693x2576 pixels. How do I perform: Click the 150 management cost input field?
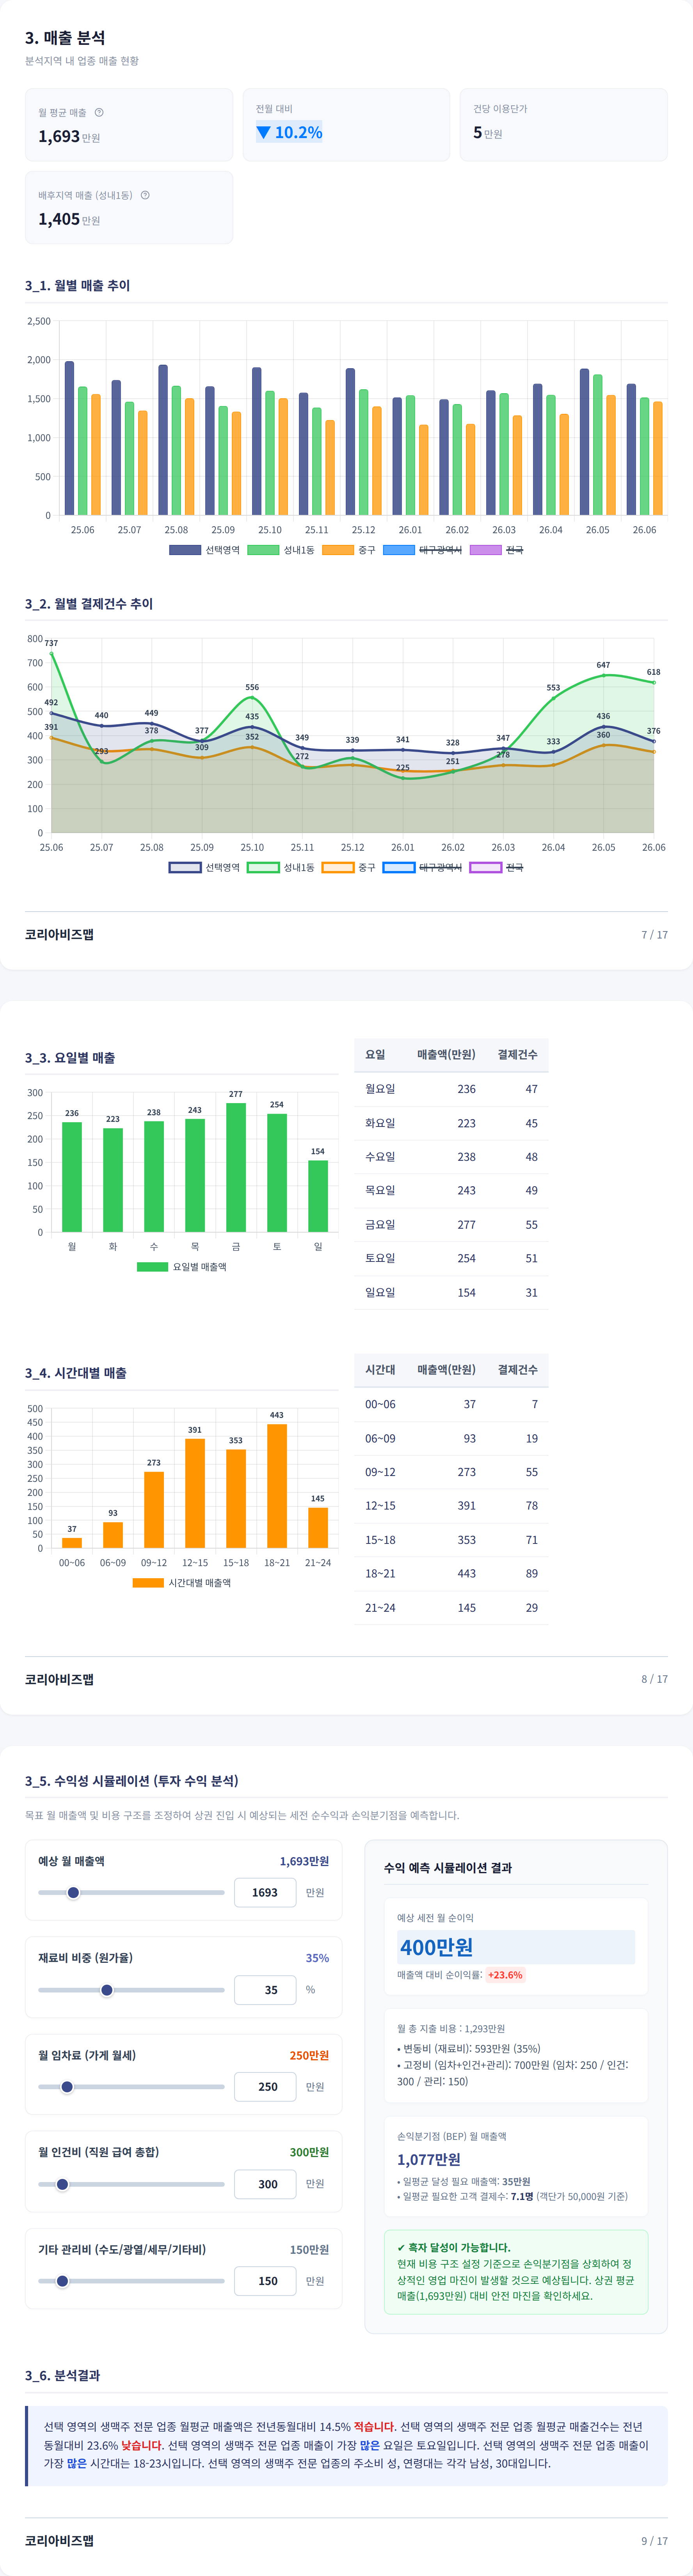[x=265, y=2281]
